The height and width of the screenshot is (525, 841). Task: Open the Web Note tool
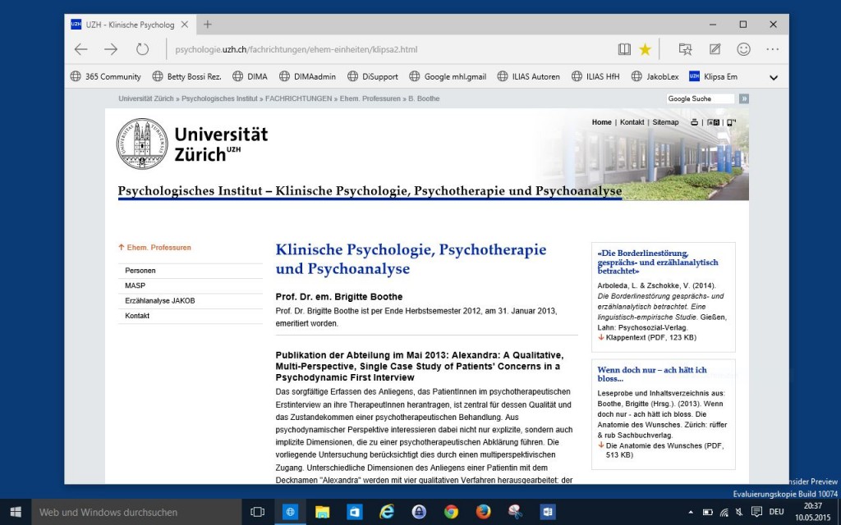pyautogui.click(x=715, y=49)
